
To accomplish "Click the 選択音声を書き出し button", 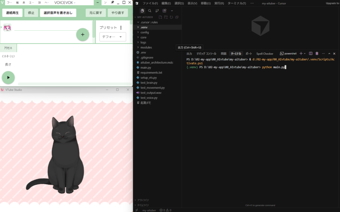I will point(58,13).
